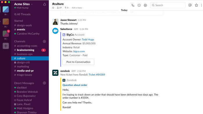This screenshot has width=203, height=114.
Task: Show mentions with the @ icon
Action: pyautogui.click(x=190, y=5)
